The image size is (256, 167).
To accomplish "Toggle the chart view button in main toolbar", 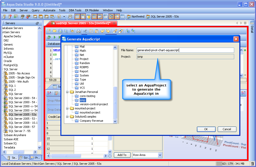I will [x=117, y=16].
